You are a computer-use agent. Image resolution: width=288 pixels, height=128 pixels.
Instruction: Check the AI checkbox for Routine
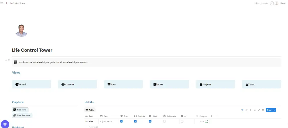click(182, 121)
